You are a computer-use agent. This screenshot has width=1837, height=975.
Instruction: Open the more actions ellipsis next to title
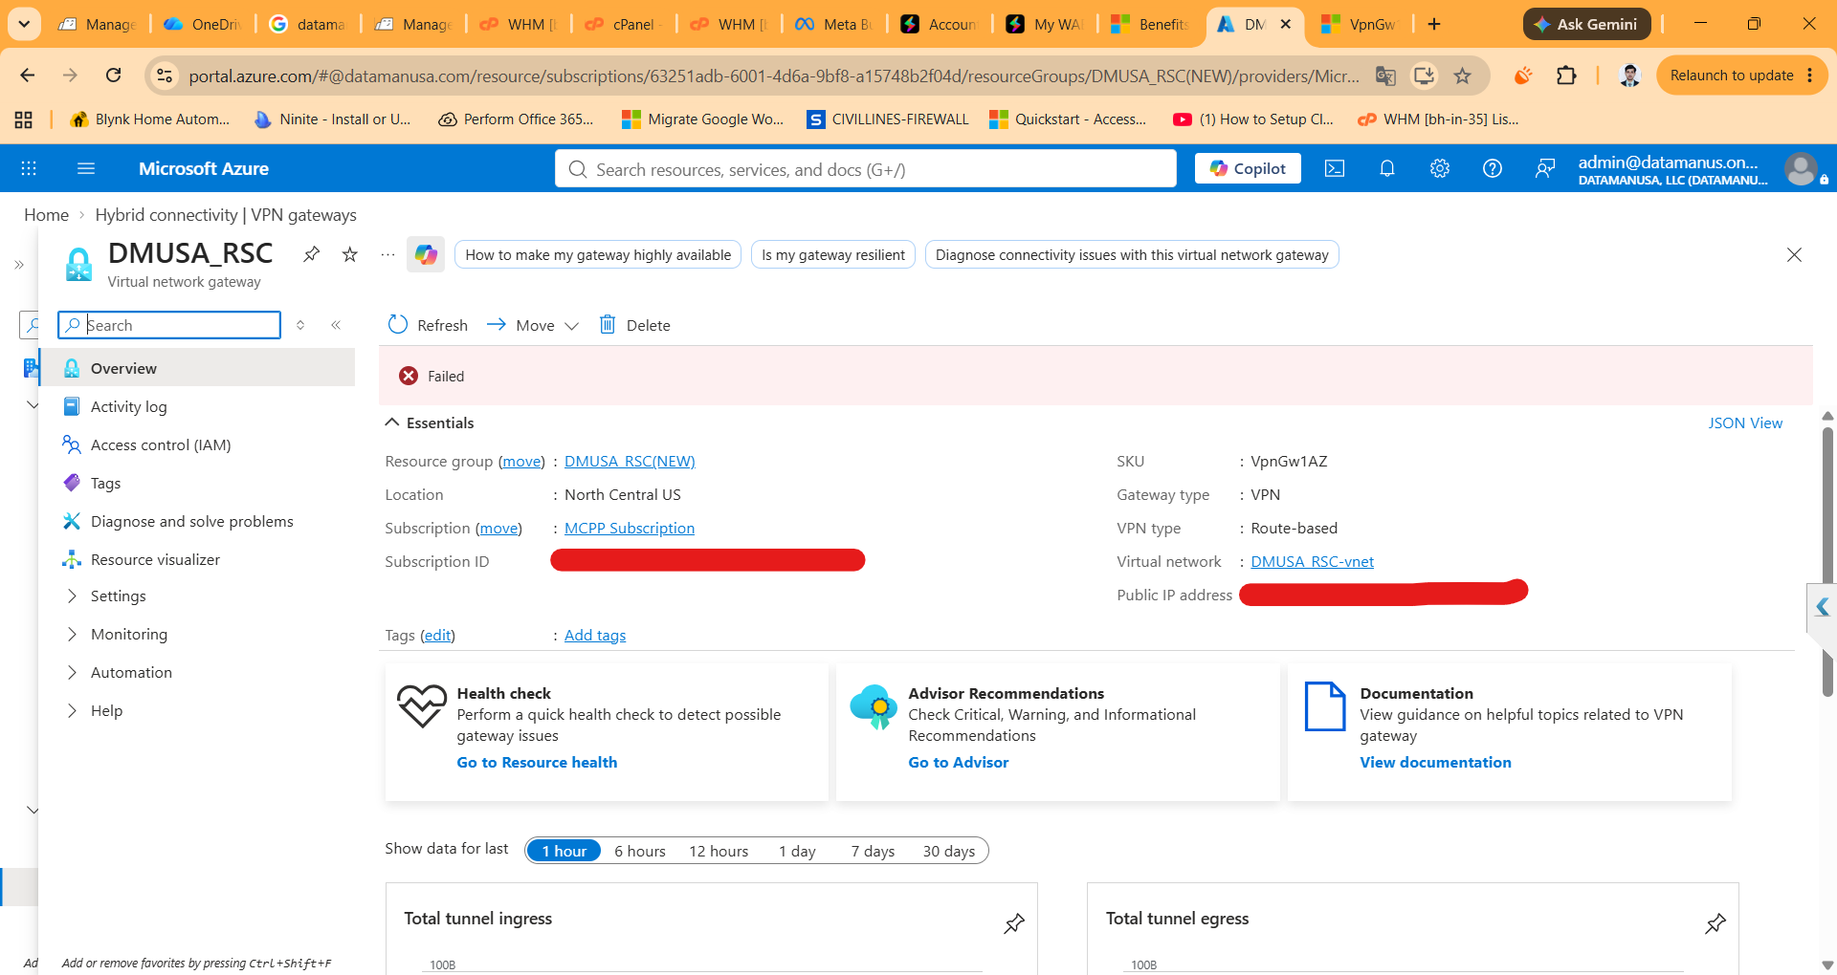coord(387,254)
